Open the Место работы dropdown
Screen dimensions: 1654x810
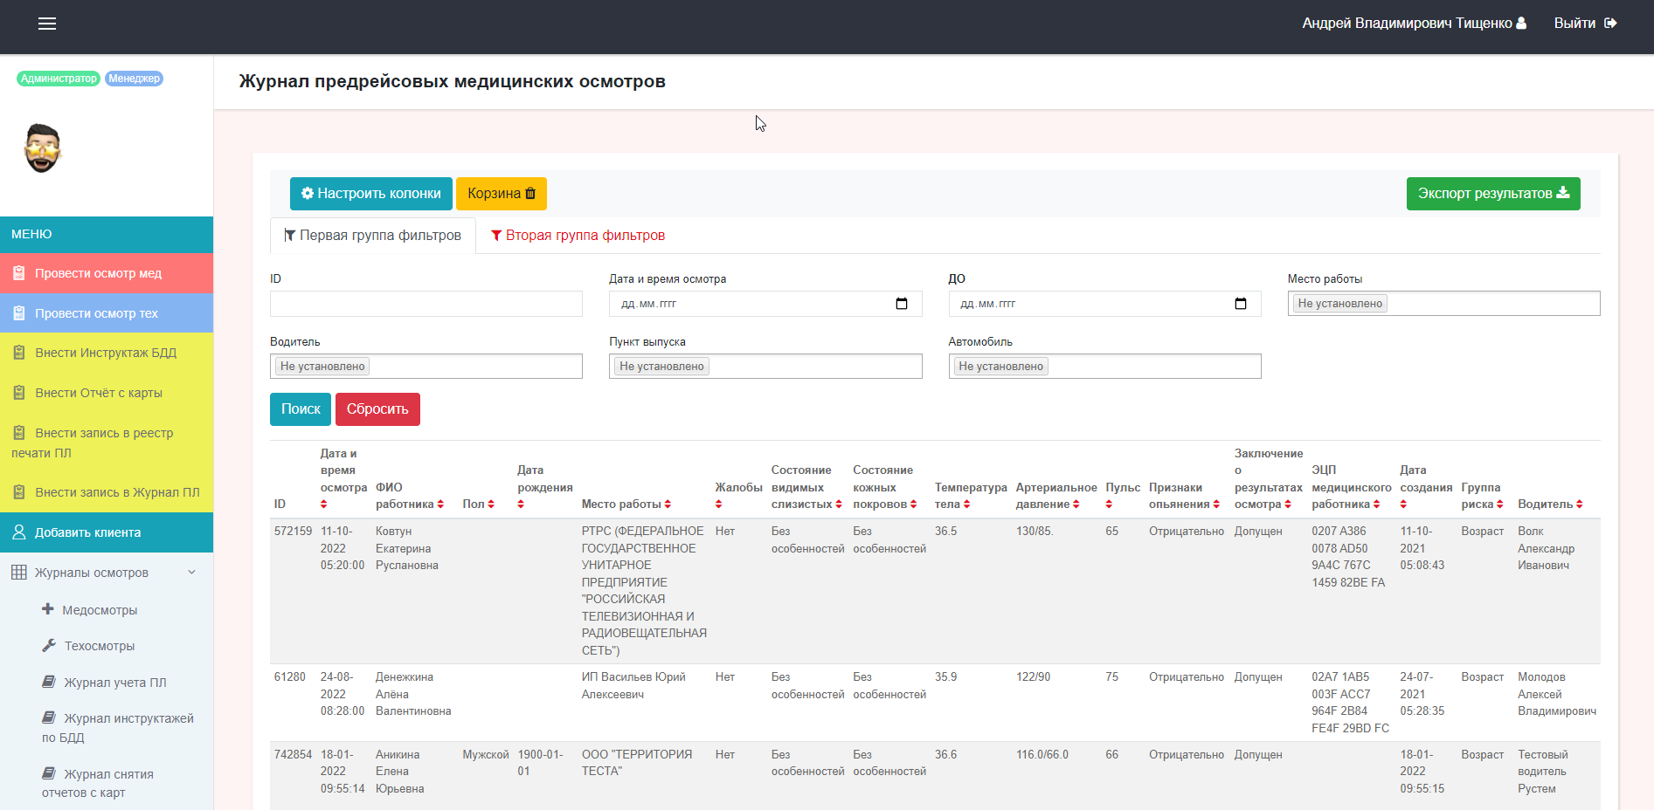click(x=1443, y=304)
